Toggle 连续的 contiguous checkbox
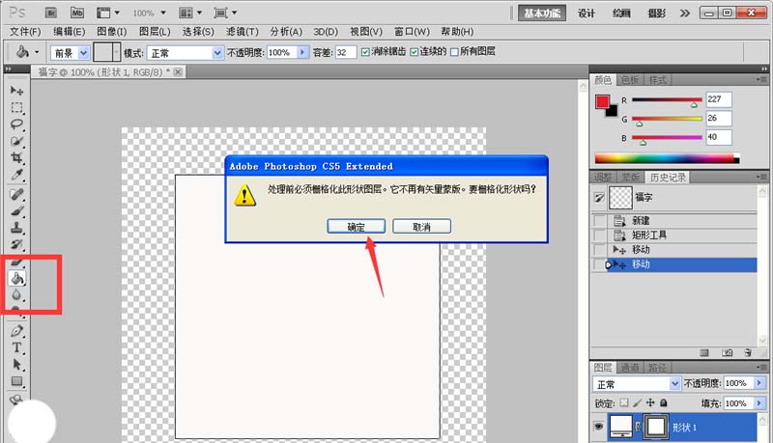 415,52
